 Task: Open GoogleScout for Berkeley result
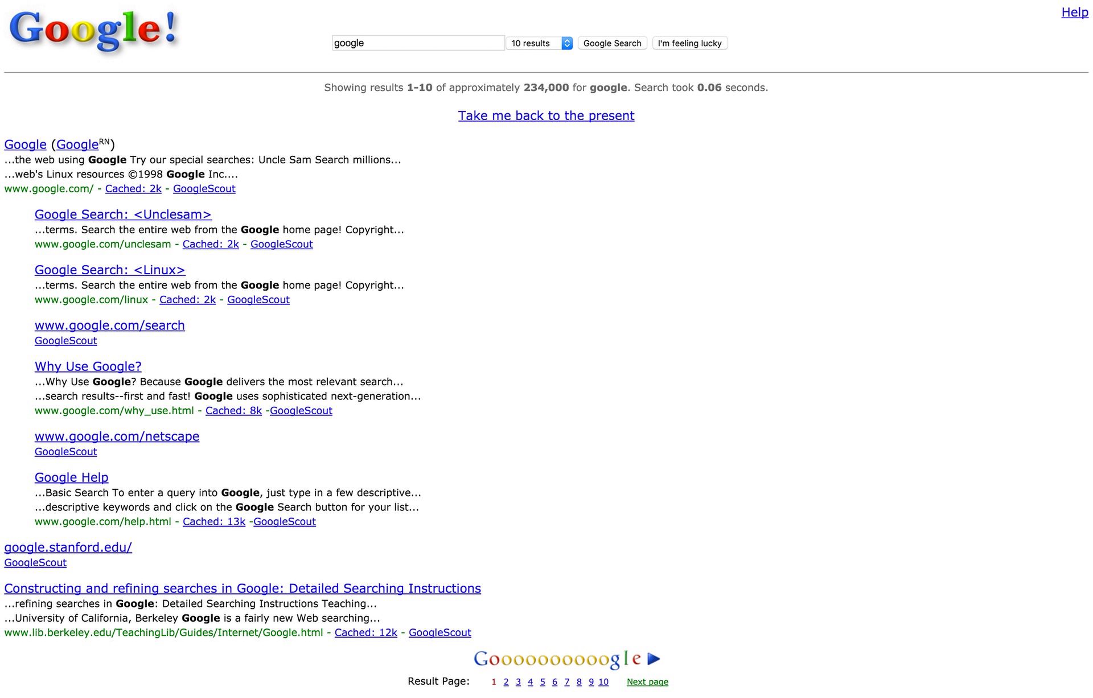click(x=439, y=633)
